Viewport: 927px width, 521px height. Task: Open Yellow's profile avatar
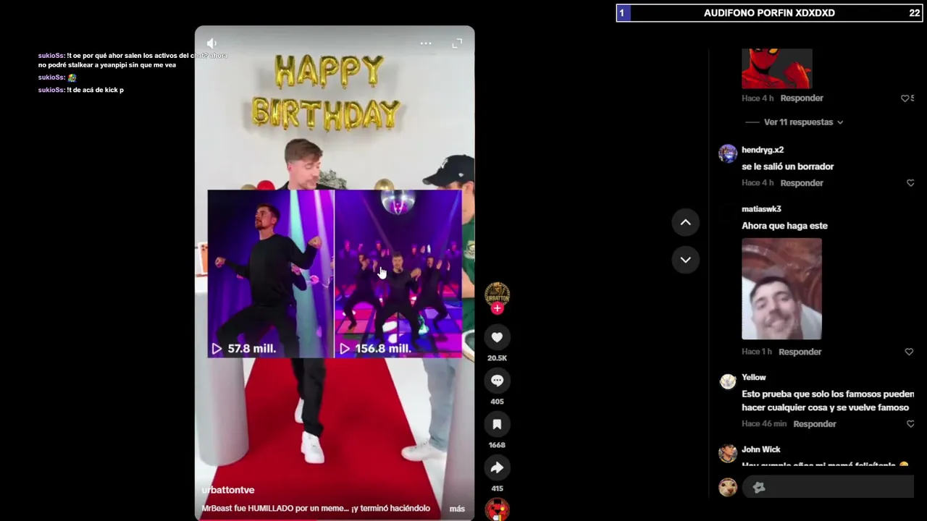[728, 381]
